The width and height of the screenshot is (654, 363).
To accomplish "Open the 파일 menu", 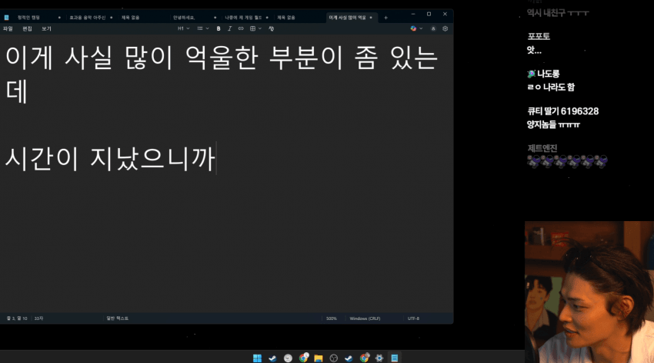I will (8, 28).
